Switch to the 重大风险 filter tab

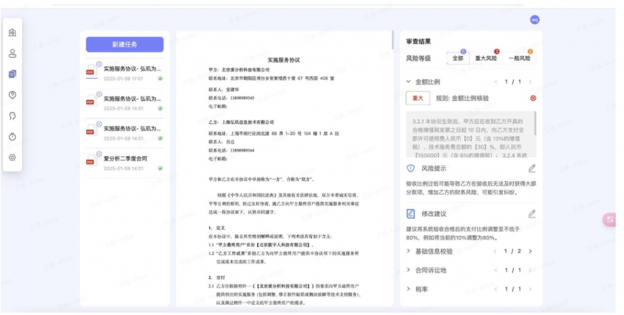pyautogui.click(x=486, y=58)
